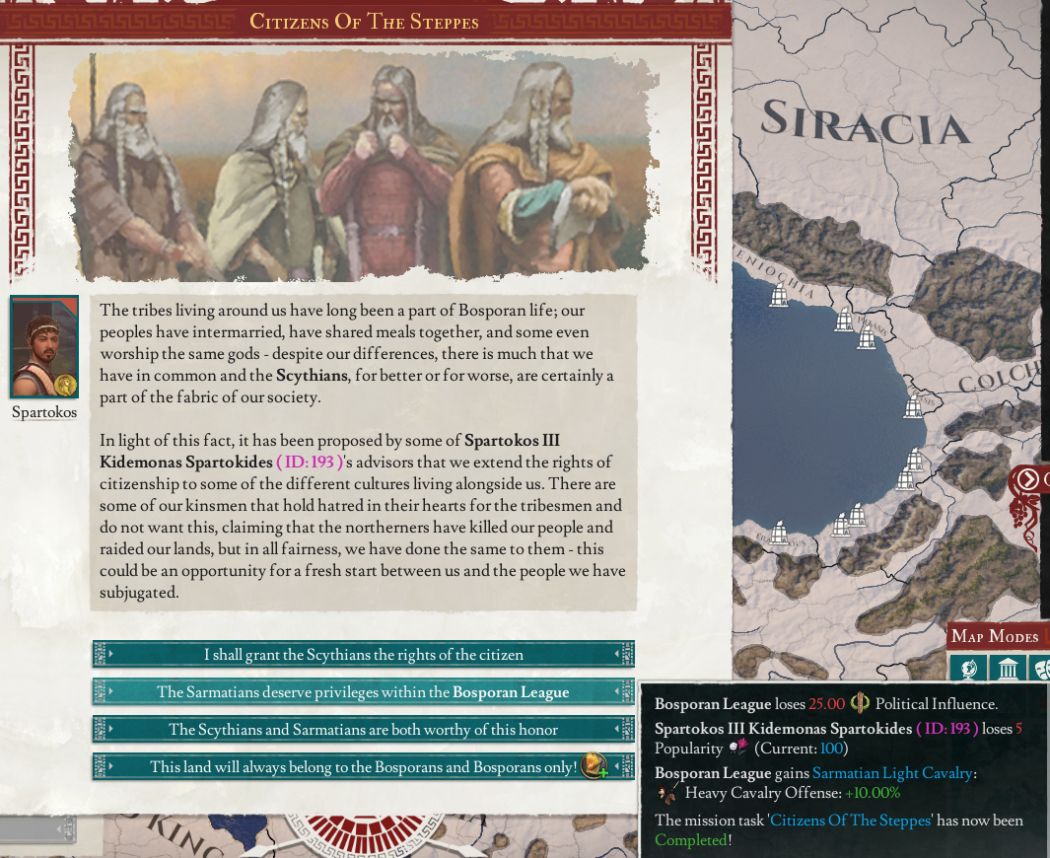
Task: Expand the red arrow panel on right edge
Action: (x=1028, y=479)
